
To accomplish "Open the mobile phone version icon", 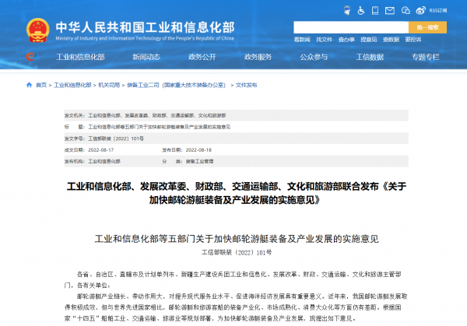I will 375,11.
